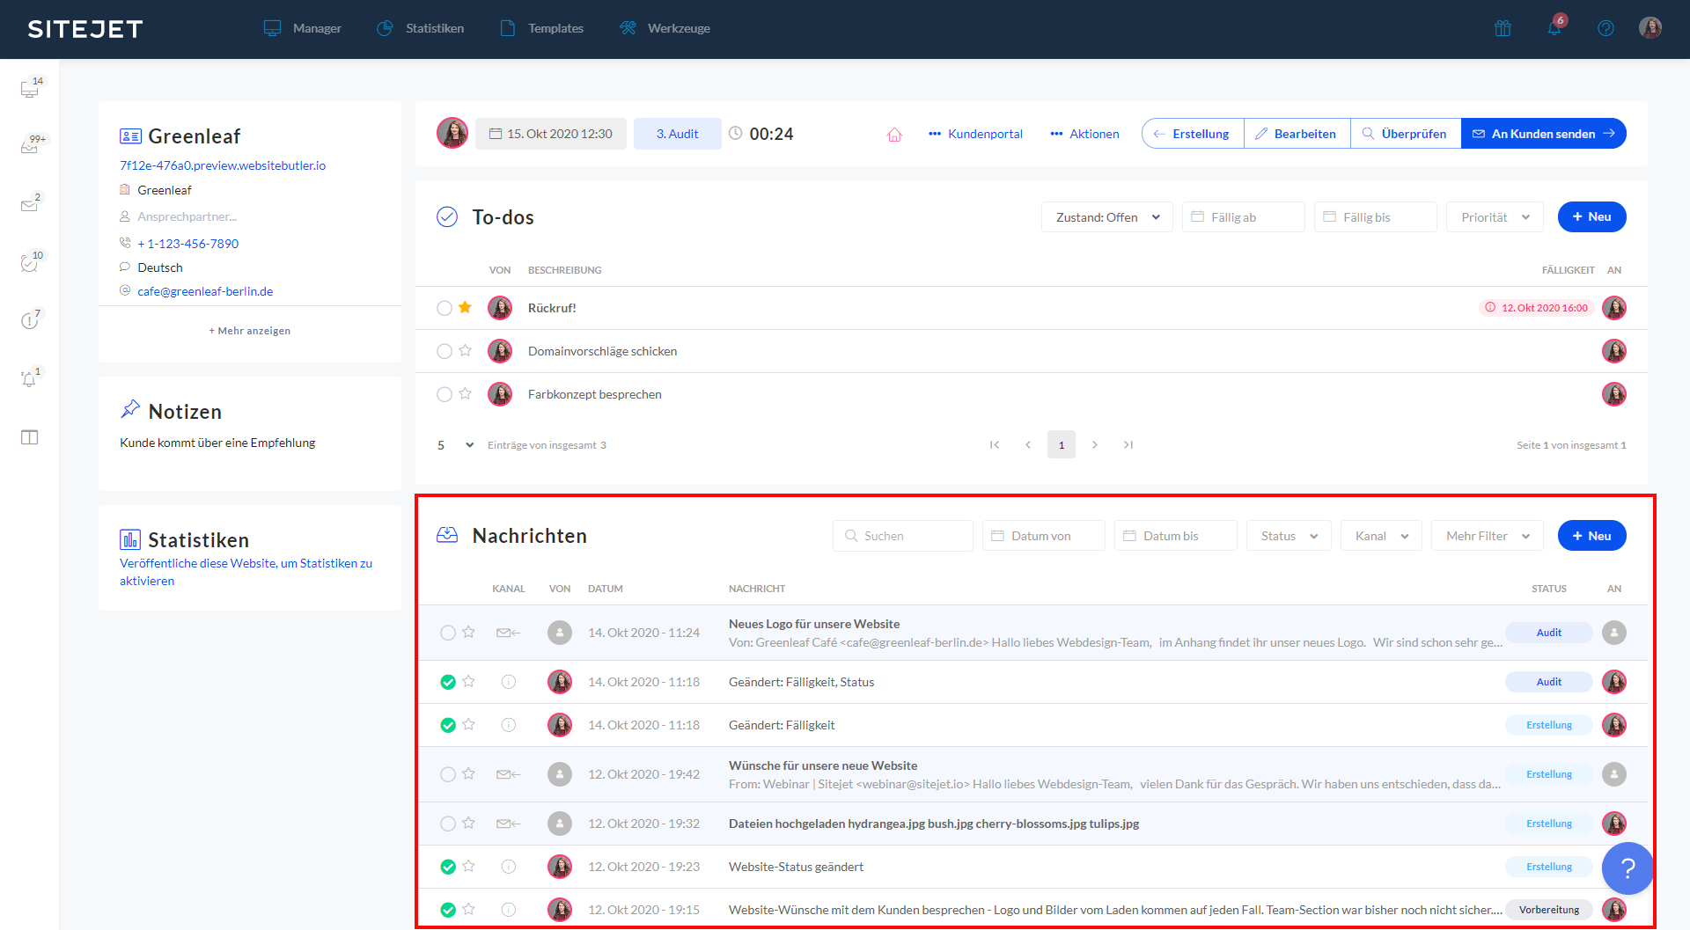Click the Greenleaf contact card icon
The height and width of the screenshot is (930, 1690).
point(130,135)
